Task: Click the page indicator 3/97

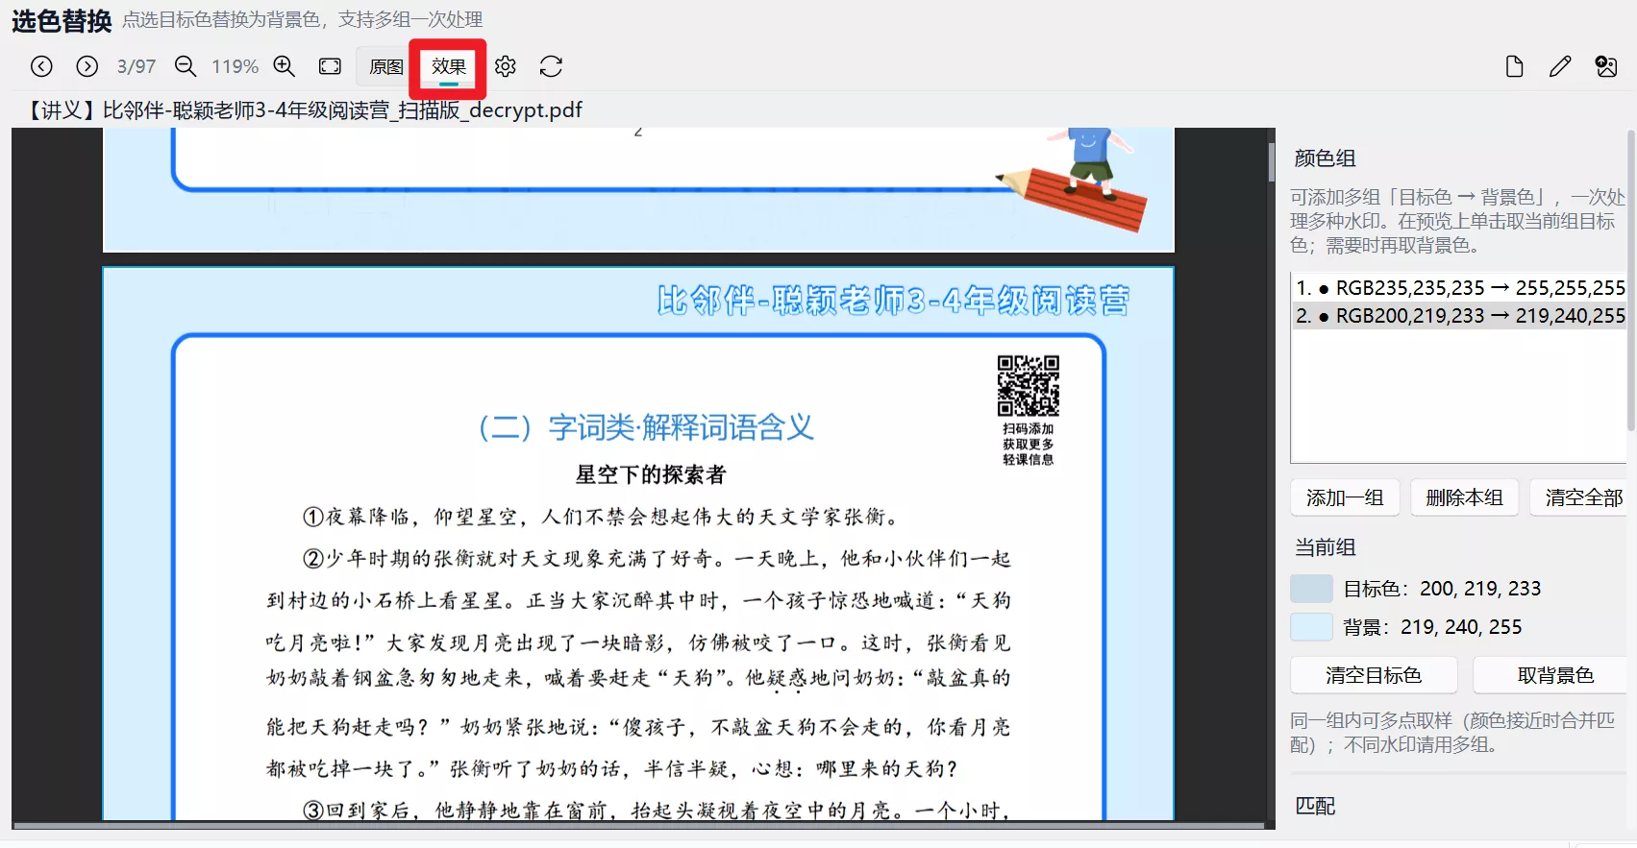Action: [136, 66]
